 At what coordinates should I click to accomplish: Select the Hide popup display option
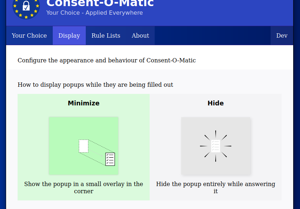(216, 147)
